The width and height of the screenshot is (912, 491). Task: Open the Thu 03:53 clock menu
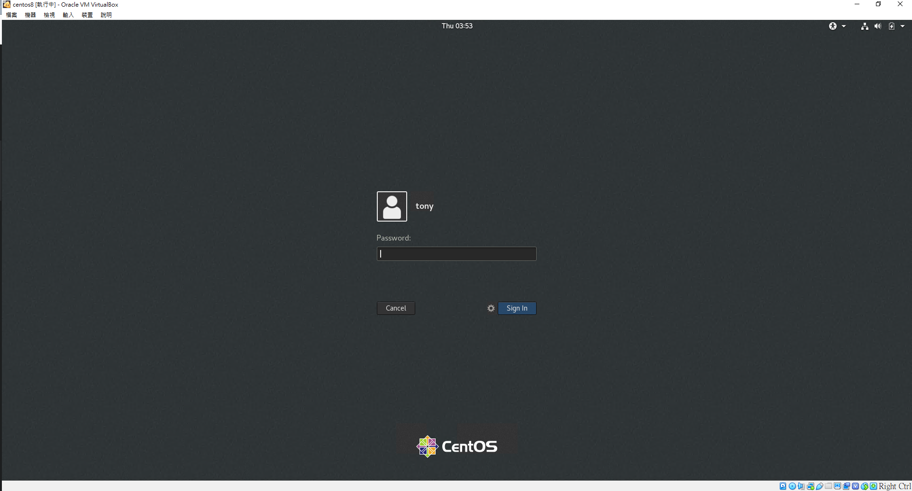[457, 26]
